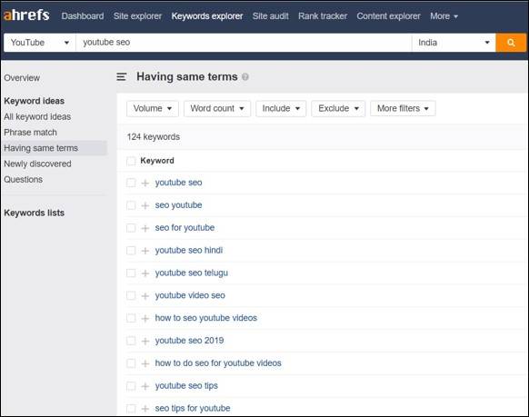Screen dimensions: 529x417
Task: Open Phrase match report
Action: point(30,133)
